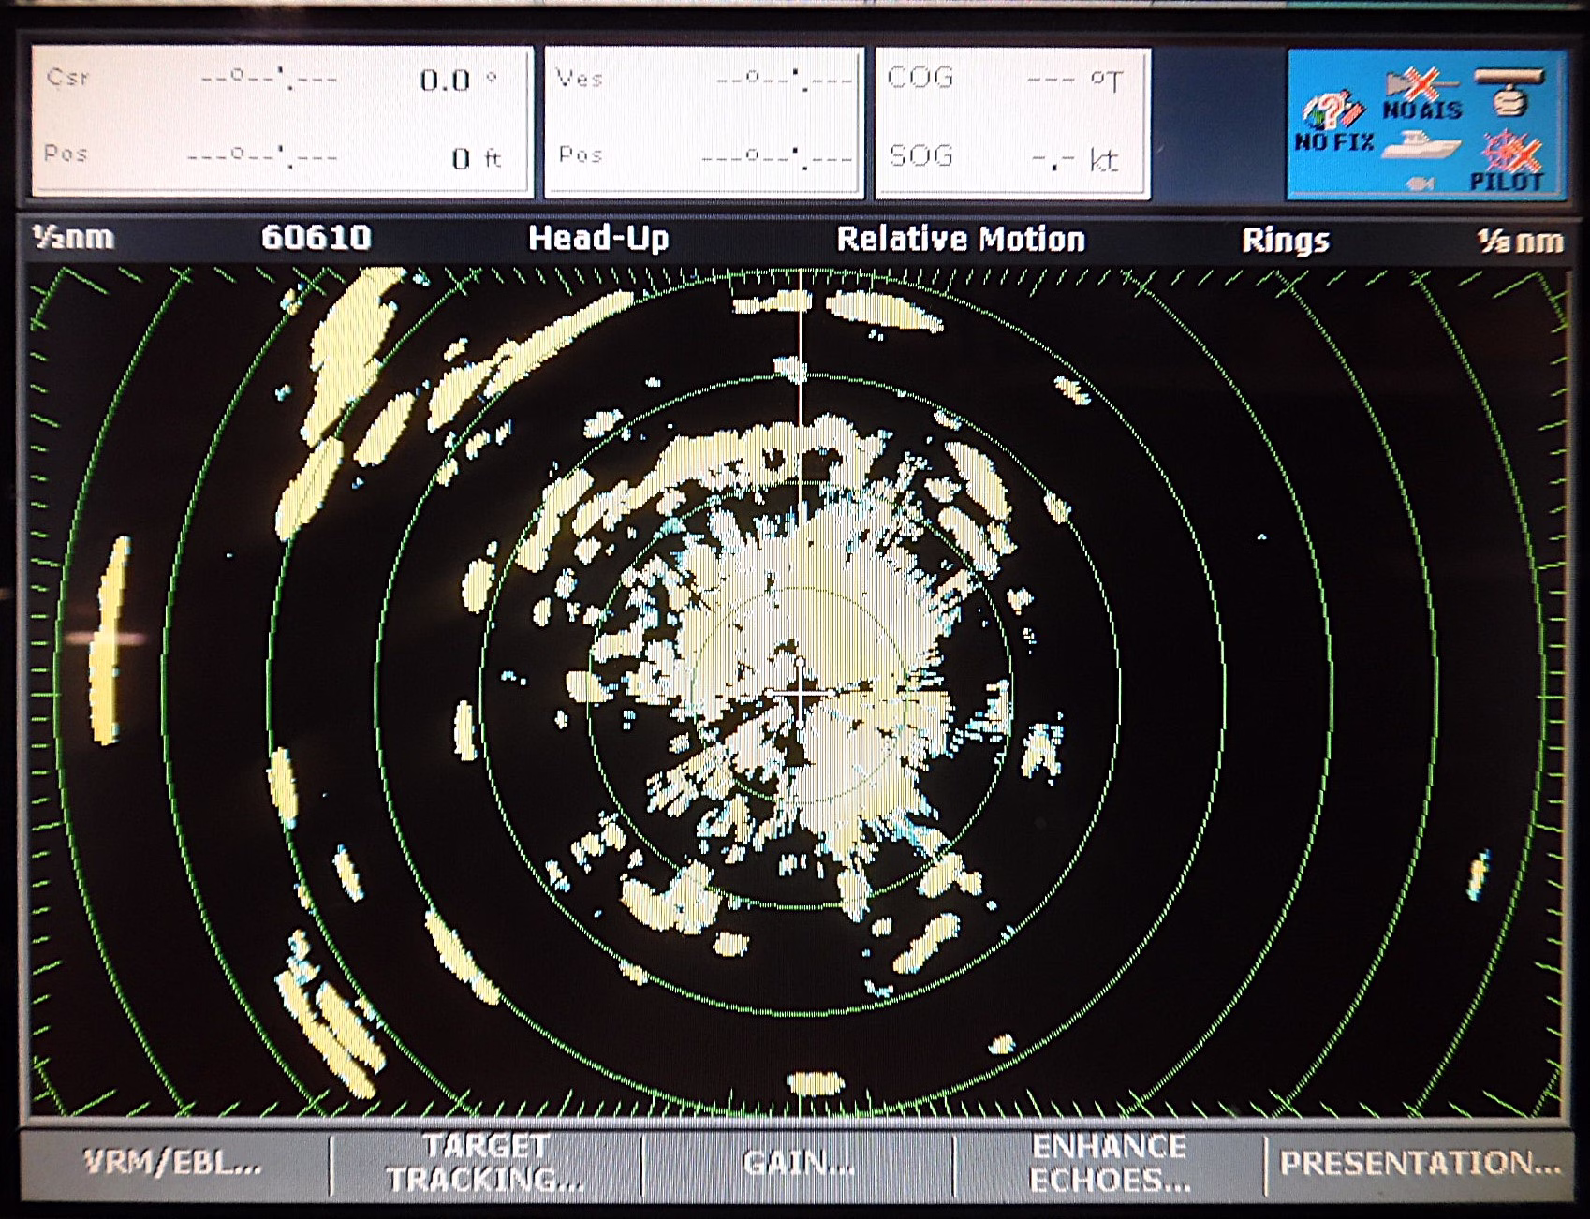
Task: Tap the small fish icon
Action: (x=1421, y=184)
